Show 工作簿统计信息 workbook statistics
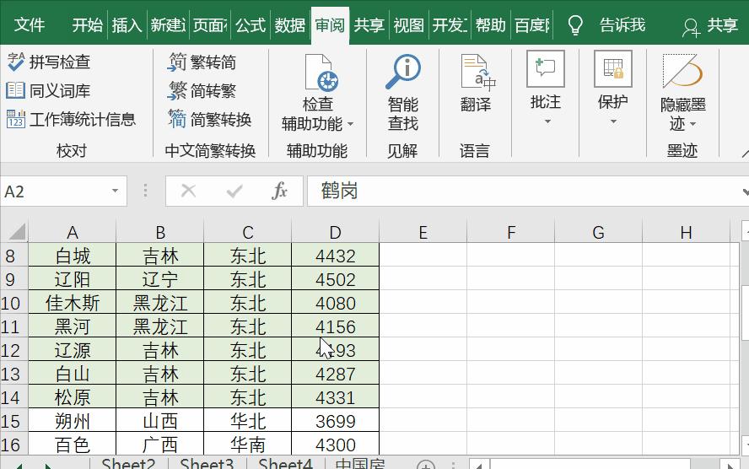The width and height of the screenshot is (749, 469). [71, 119]
